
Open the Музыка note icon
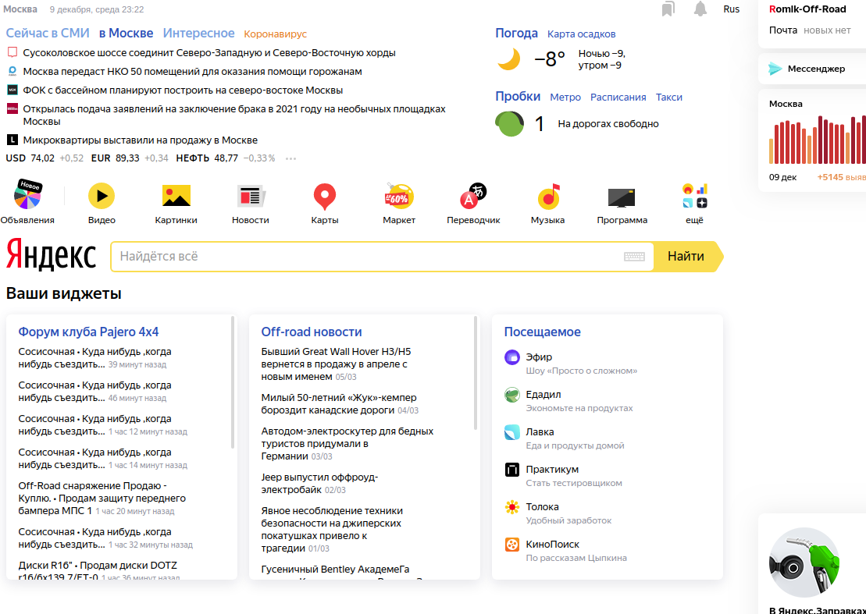click(548, 196)
